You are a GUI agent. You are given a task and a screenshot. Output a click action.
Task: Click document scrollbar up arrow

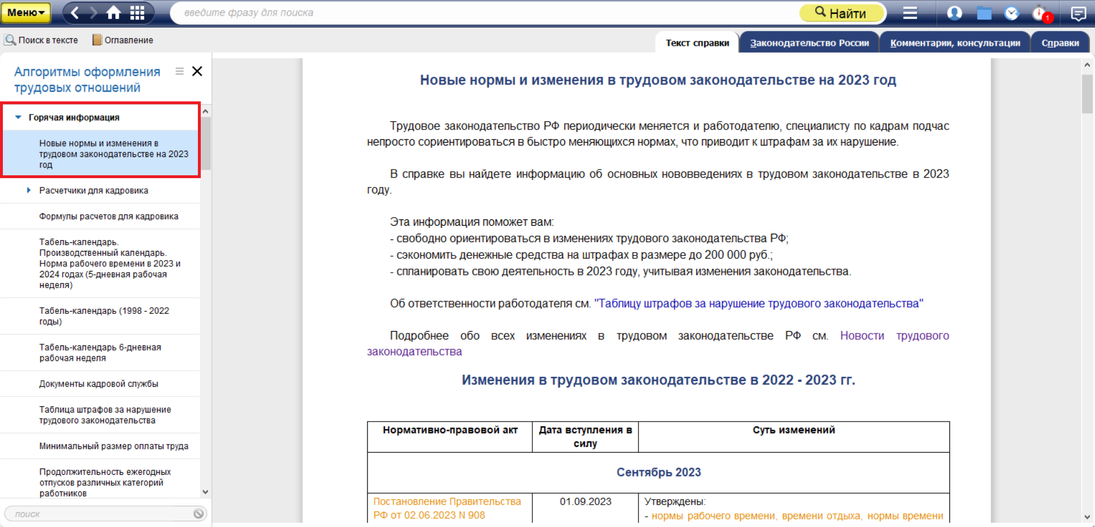pos(1087,65)
